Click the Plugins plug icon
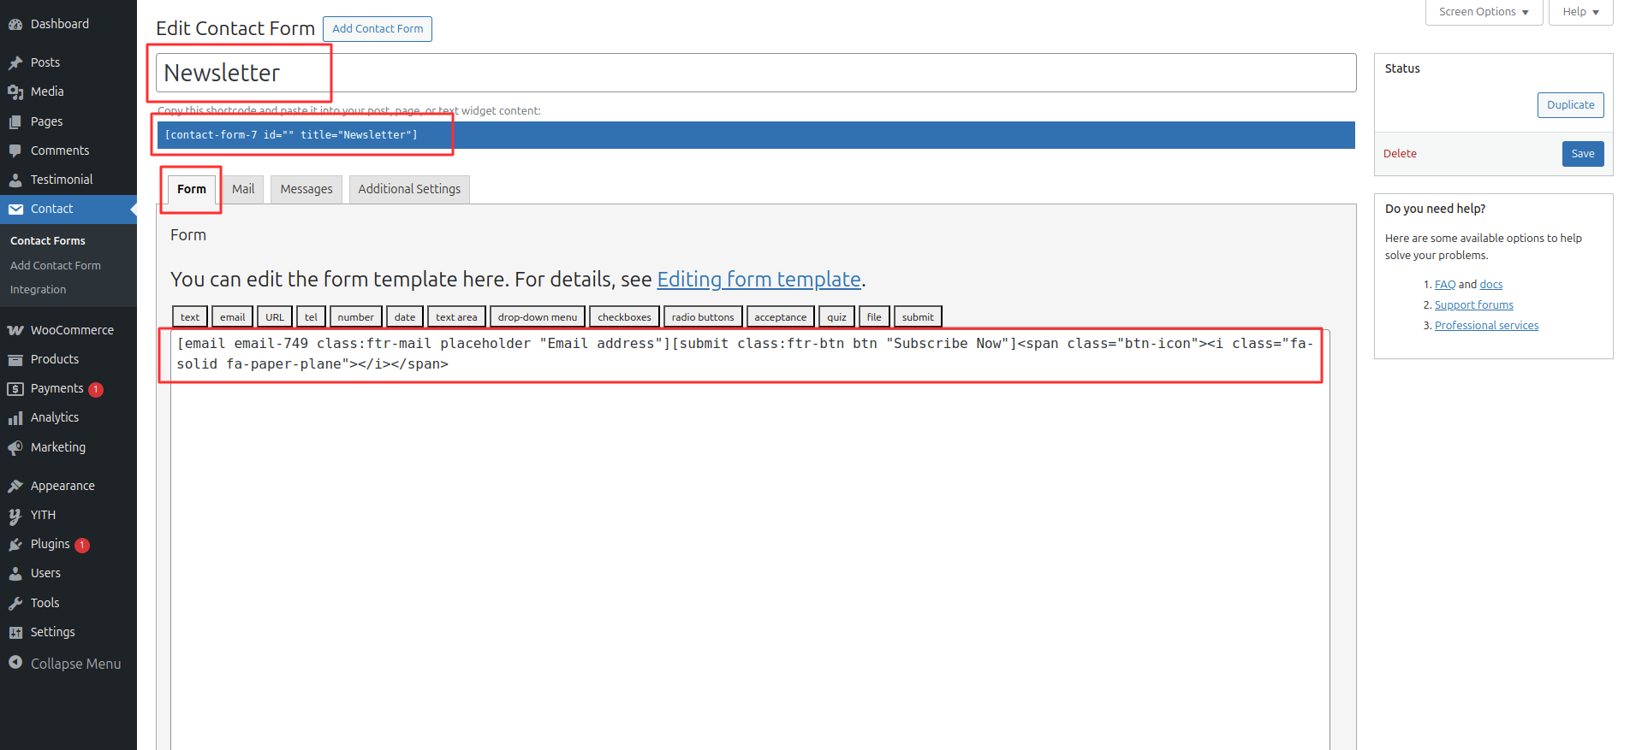Image resolution: width=1630 pixels, height=750 pixels. (x=15, y=545)
